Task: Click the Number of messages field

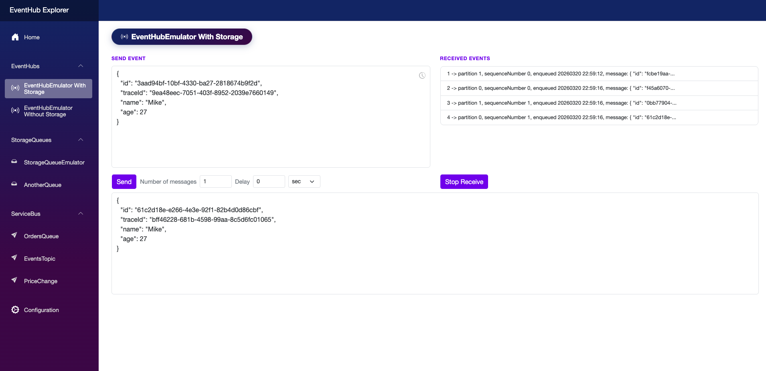Action: 216,182
